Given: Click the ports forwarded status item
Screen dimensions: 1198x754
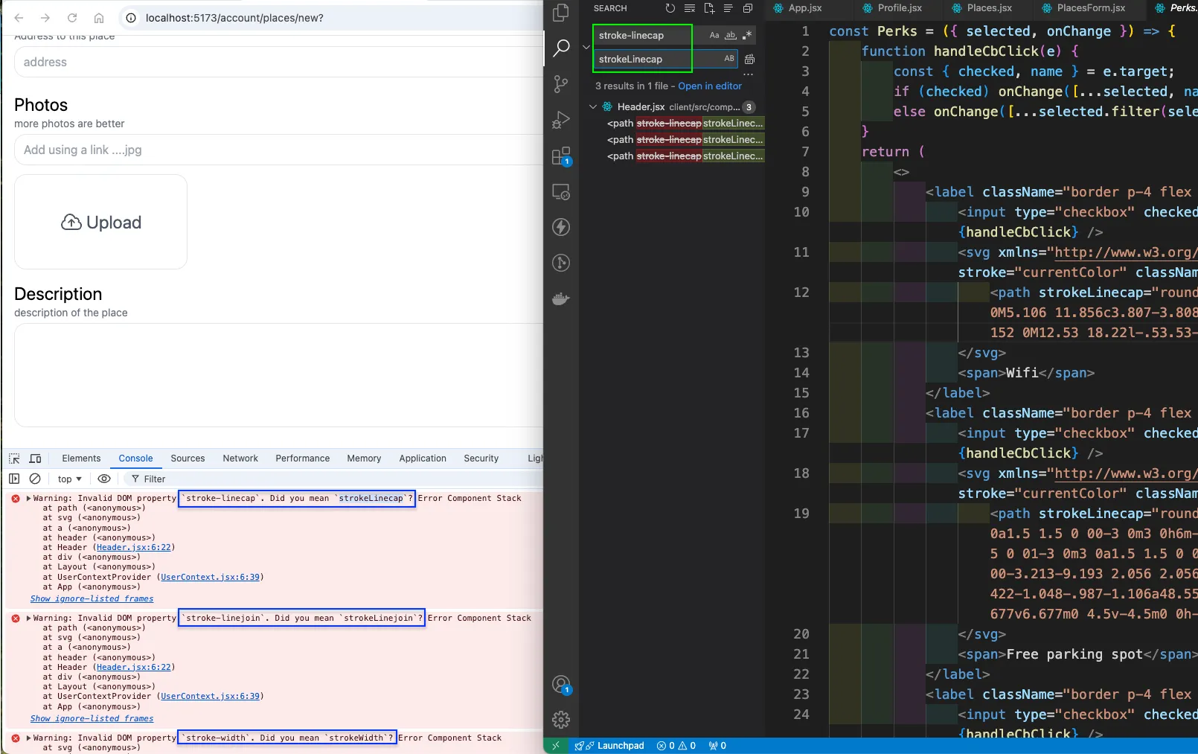Looking at the screenshot, I should (717, 746).
